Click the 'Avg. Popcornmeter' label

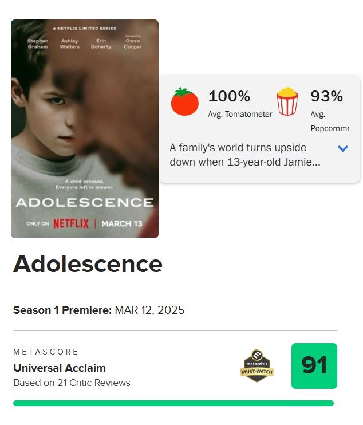[x=329, y=121]
